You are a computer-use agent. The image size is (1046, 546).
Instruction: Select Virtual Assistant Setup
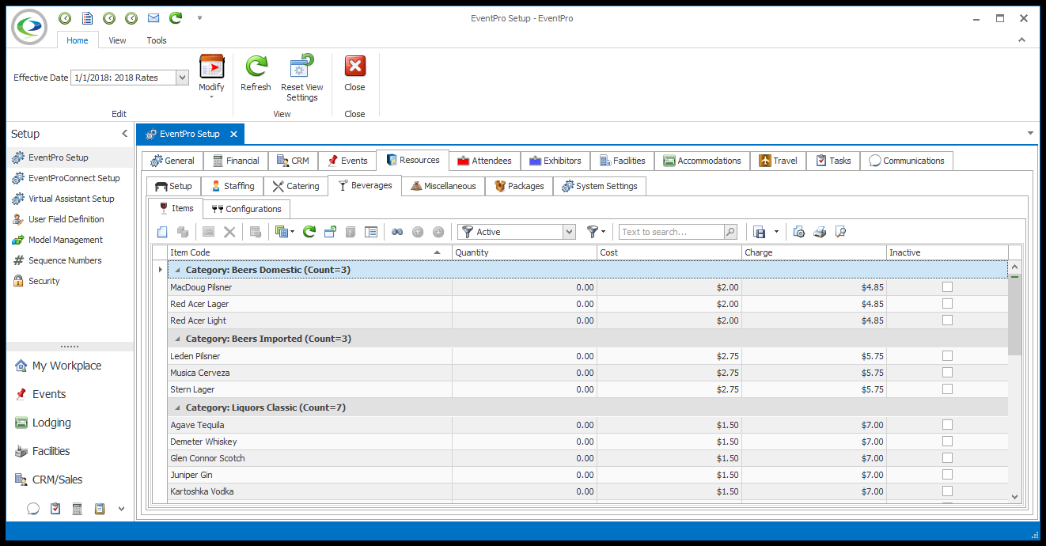pyautogui.click(x=71, y=199)
